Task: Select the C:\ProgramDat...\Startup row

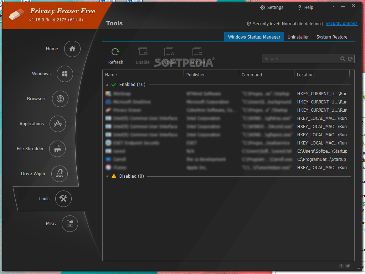Action: point(227,159)
